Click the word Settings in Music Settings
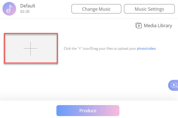The image size is (178, 118). coord(156,9)
